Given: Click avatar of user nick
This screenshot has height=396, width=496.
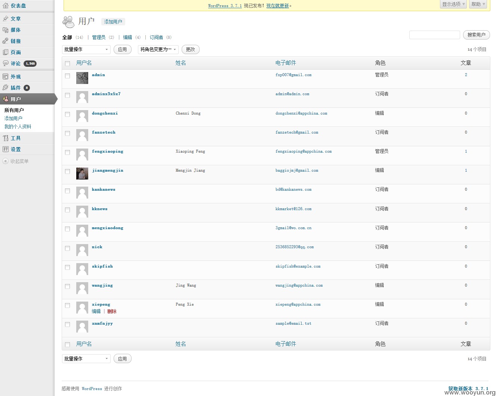Looking at the screenshot, I should [x=82, y=250].
